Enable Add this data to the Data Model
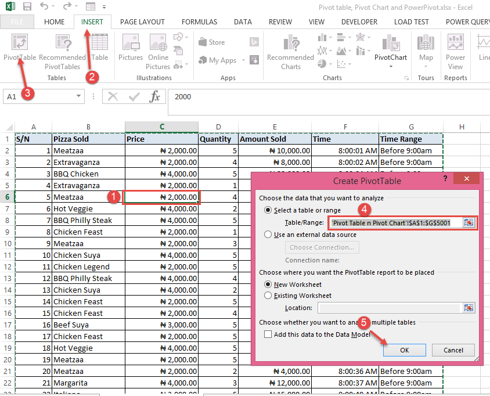Screen dimensions: 490x396 (x=268, y=334)
